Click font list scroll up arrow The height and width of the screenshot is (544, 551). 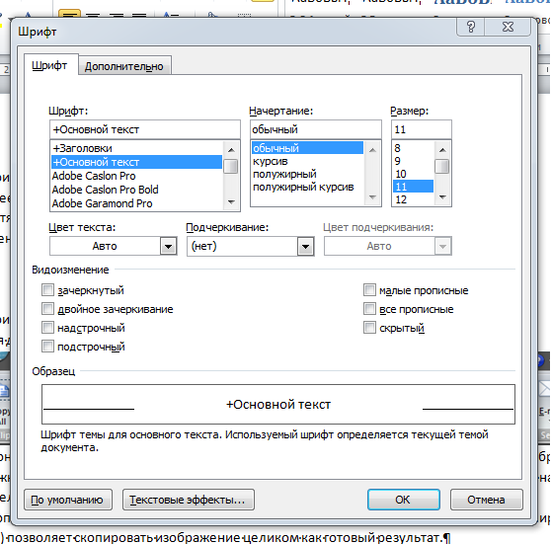coord(231,150)
